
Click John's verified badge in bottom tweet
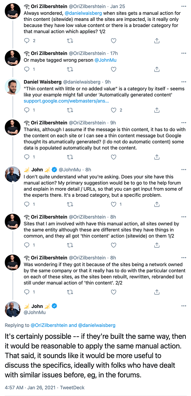point(55,306)
